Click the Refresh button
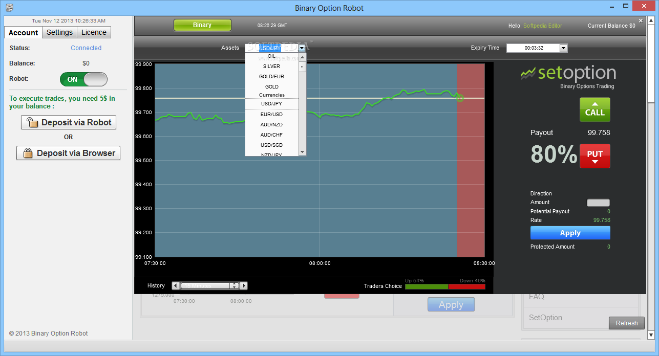Screen dimensions: 659x356 tap(626, 323)
